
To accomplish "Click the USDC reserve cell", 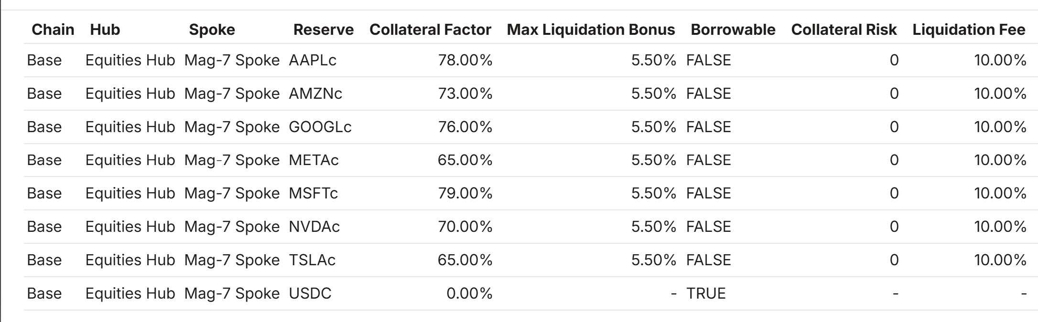I will (310, 293).
